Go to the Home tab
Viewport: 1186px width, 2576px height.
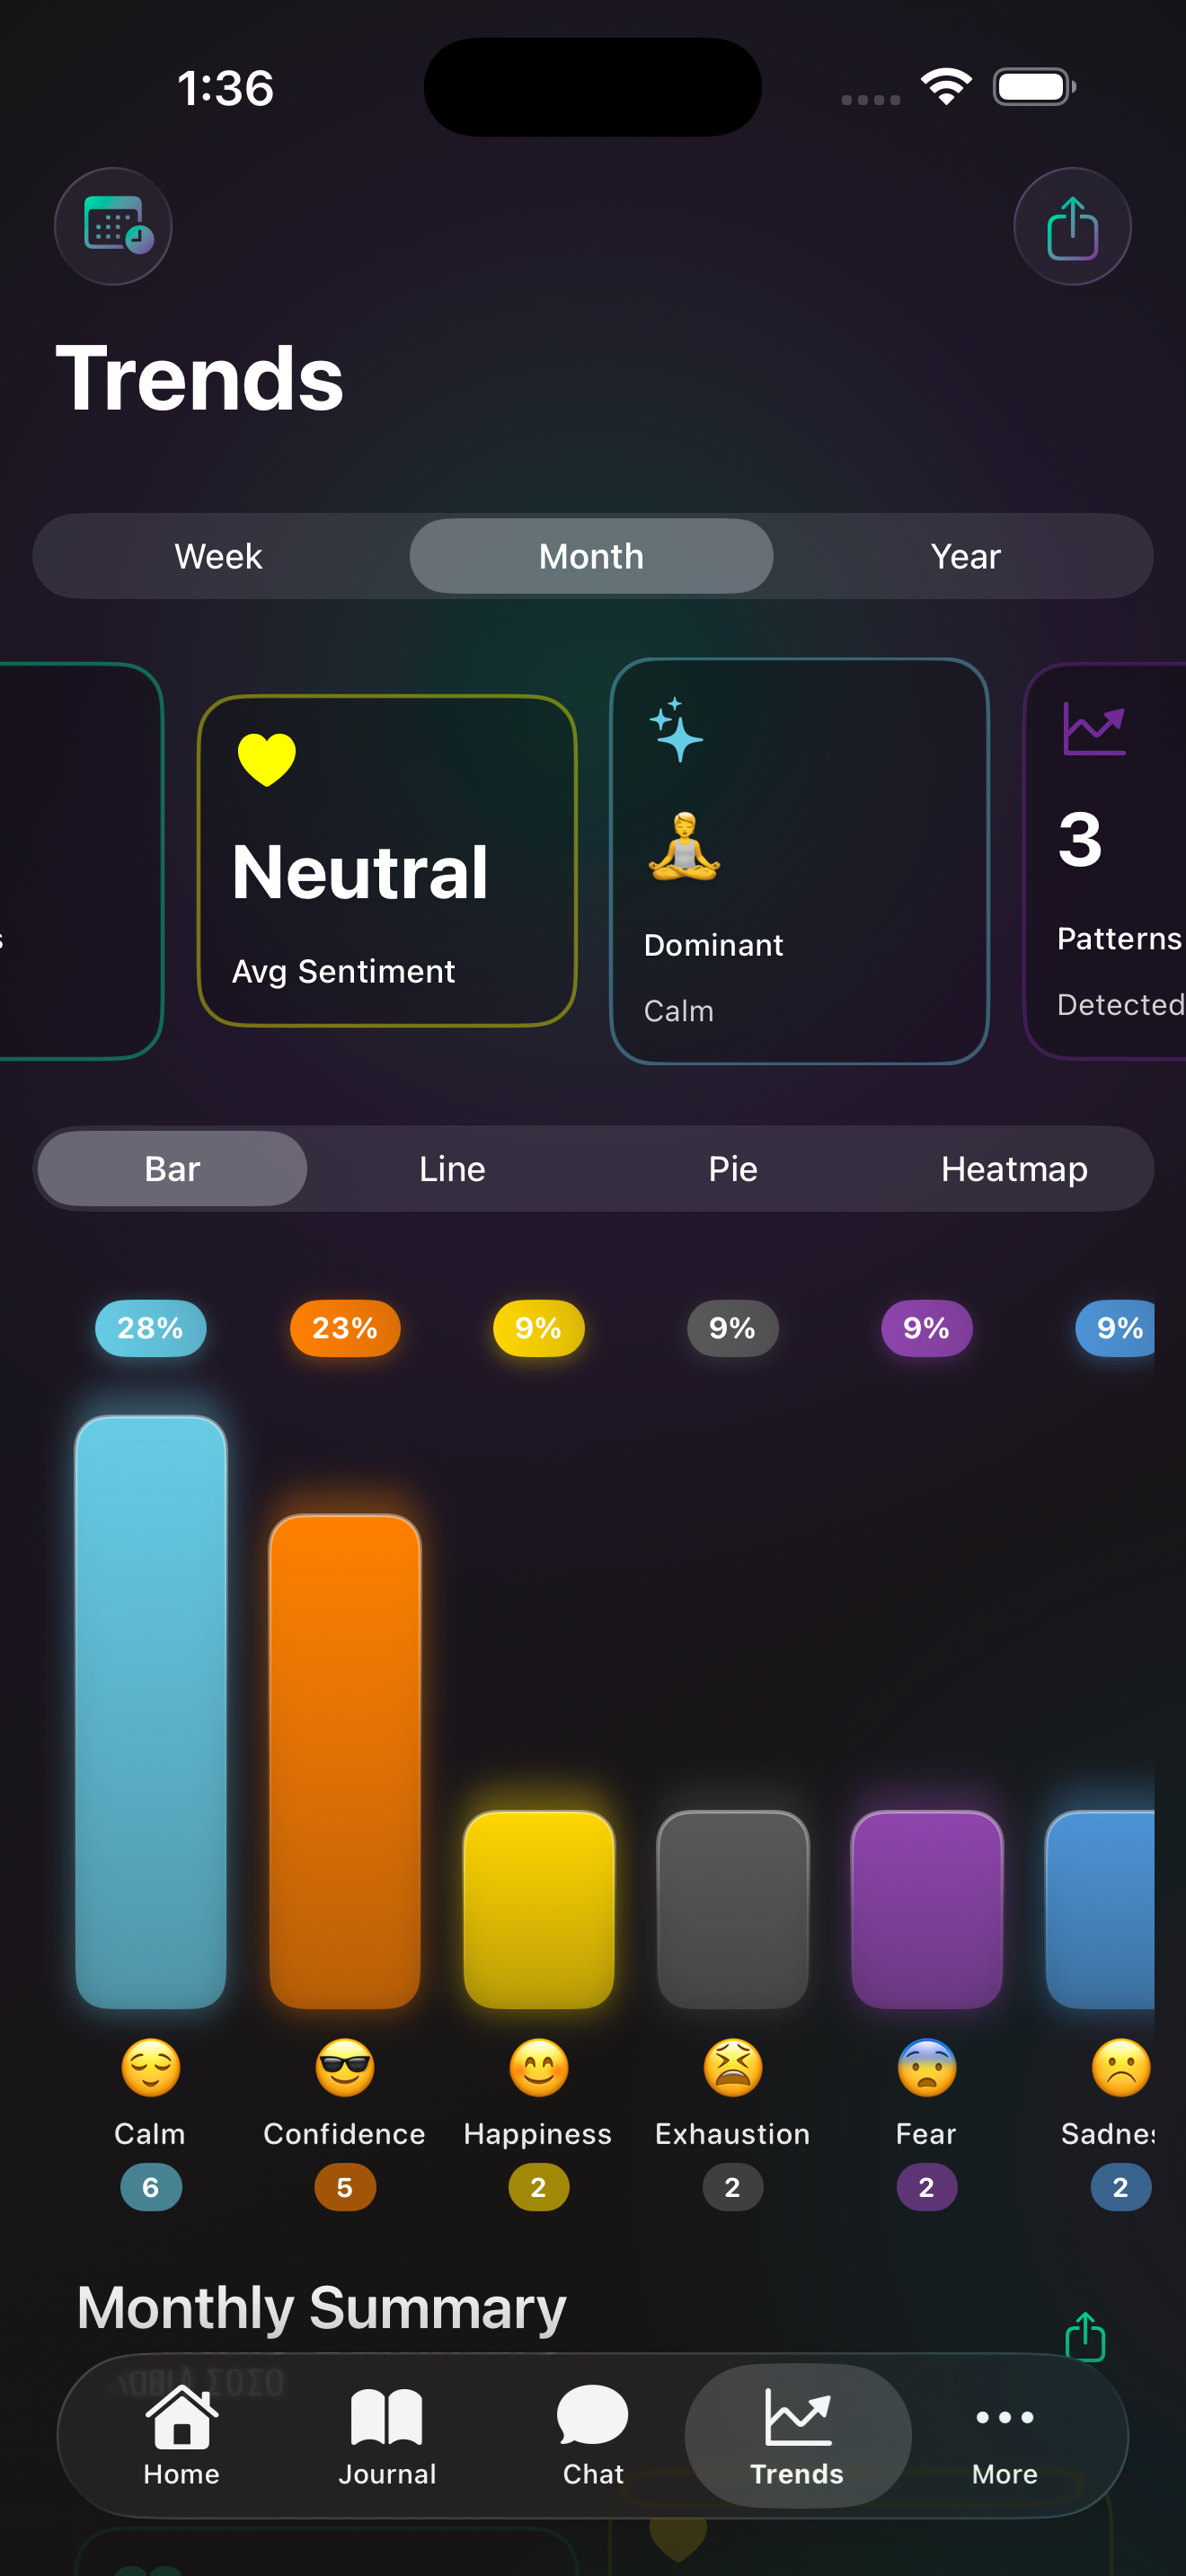click(x=181, y=2436)
